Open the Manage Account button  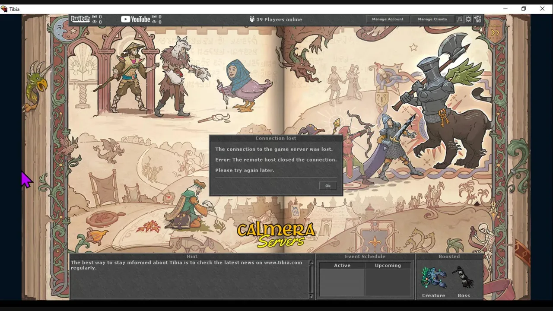coord(388,19)
